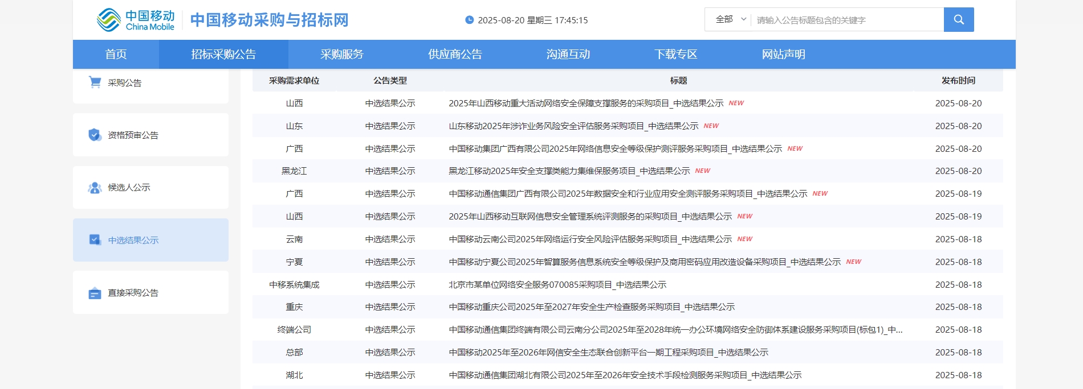Click the date 2025-08-20 in 黑龙江 row

click(x=958, y=171)
